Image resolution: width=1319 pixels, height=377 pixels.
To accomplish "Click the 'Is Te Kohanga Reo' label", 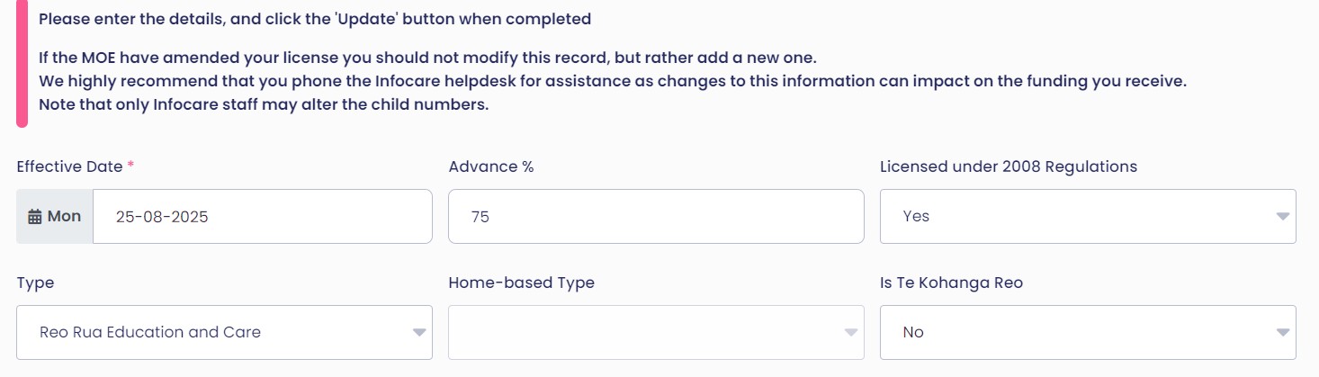I will tap(951, 283).
